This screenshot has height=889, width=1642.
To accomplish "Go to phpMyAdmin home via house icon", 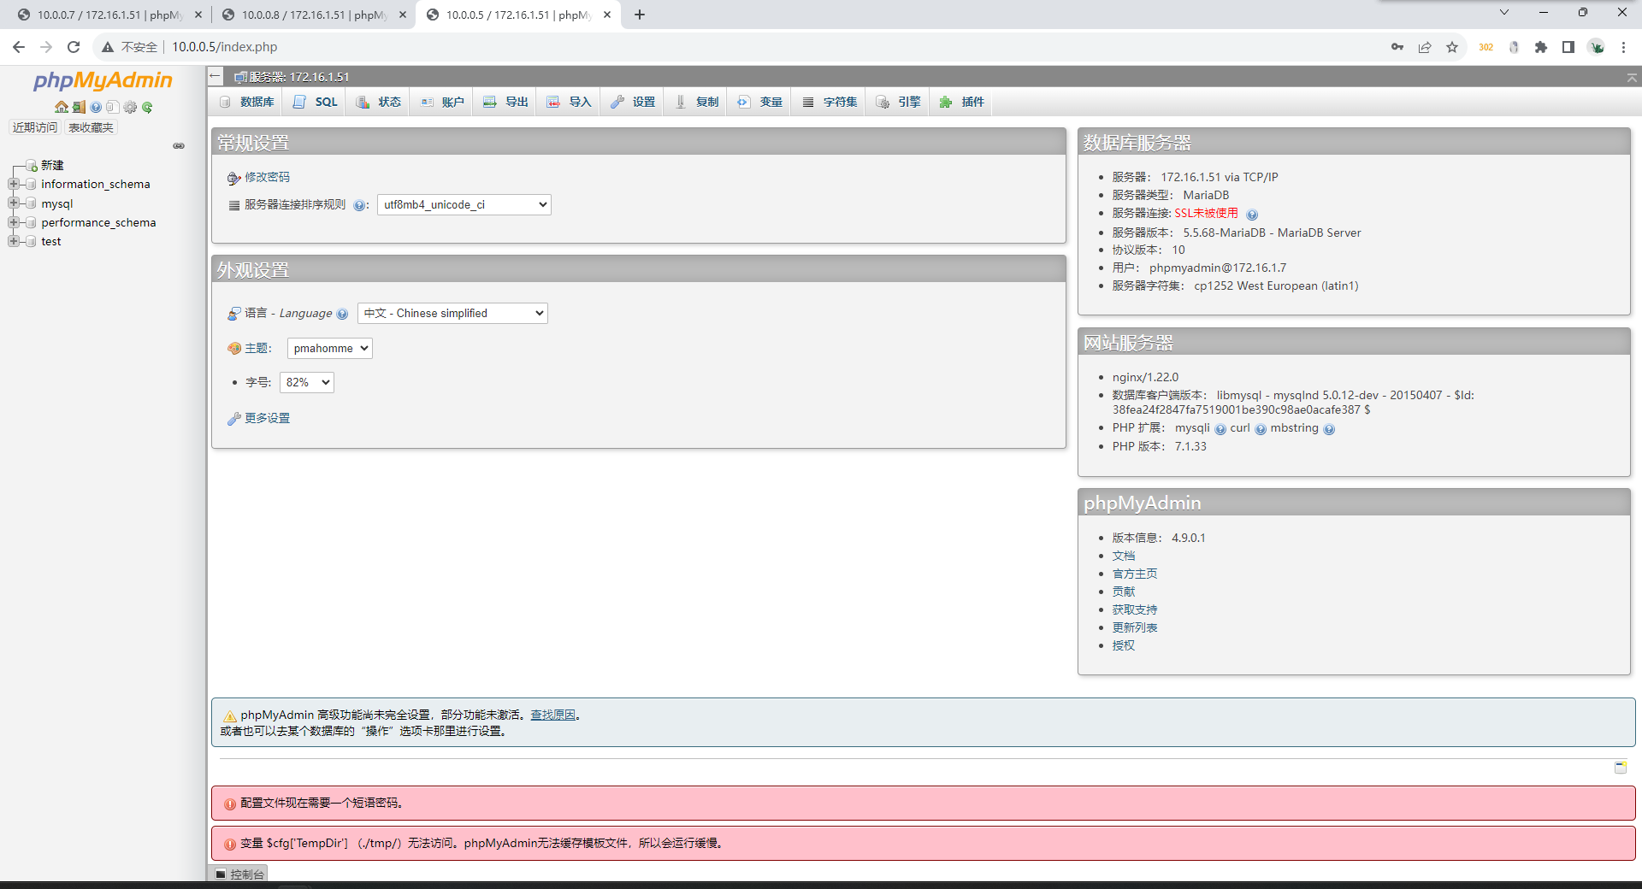I will (x=62, y=107).
